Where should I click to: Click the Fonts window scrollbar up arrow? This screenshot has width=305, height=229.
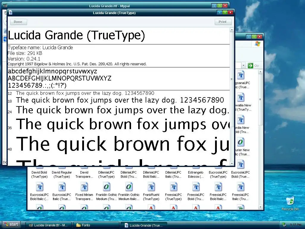coord(260,72)
